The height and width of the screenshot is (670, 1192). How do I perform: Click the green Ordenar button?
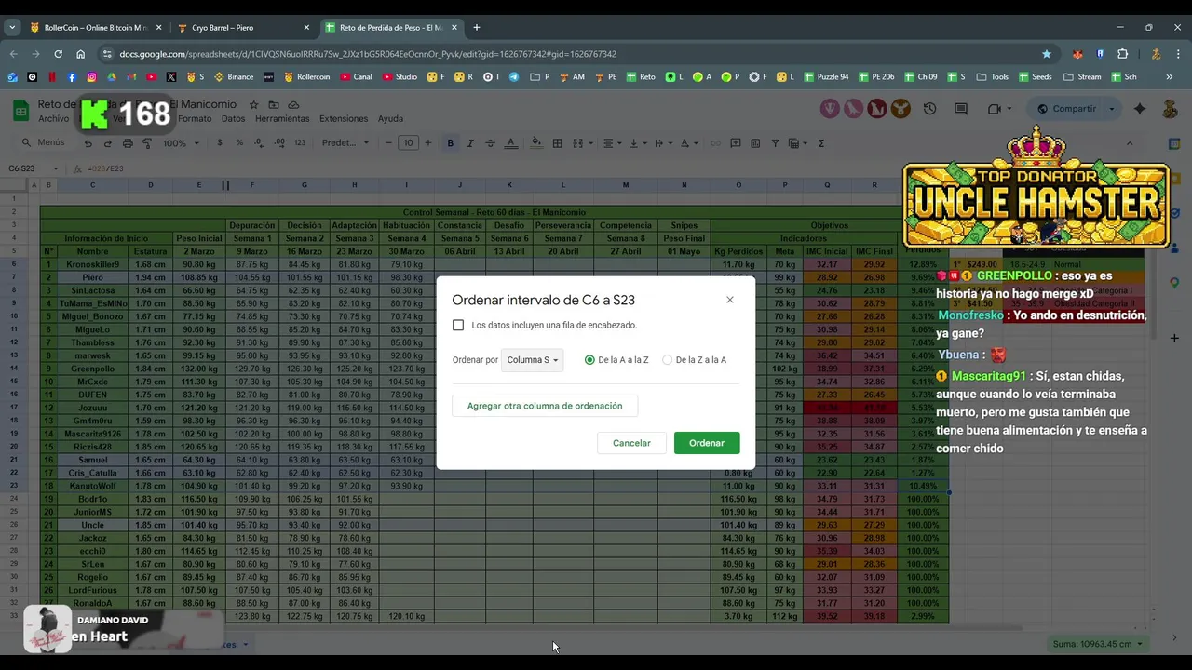(x=707, y=443)
